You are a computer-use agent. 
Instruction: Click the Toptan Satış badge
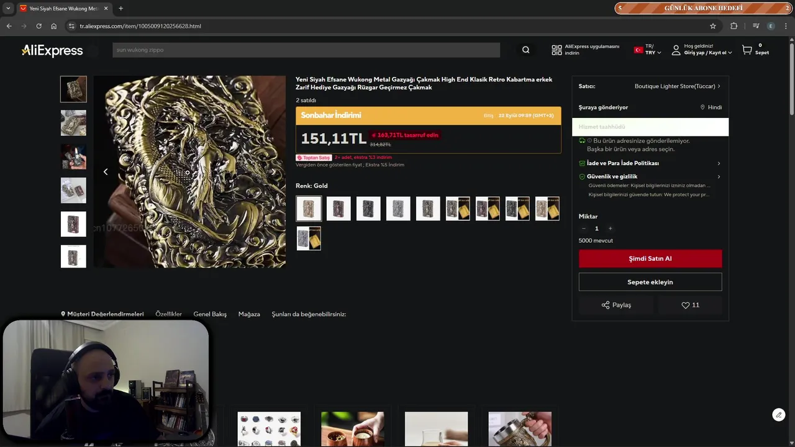point(314,158)
